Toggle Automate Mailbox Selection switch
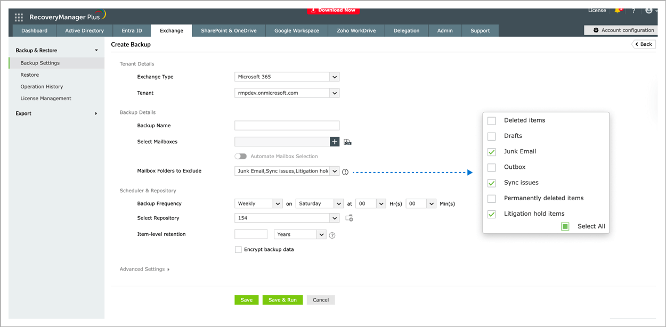Screen dimensions: 666x327 pyautogui.click(x=241, y=157)
